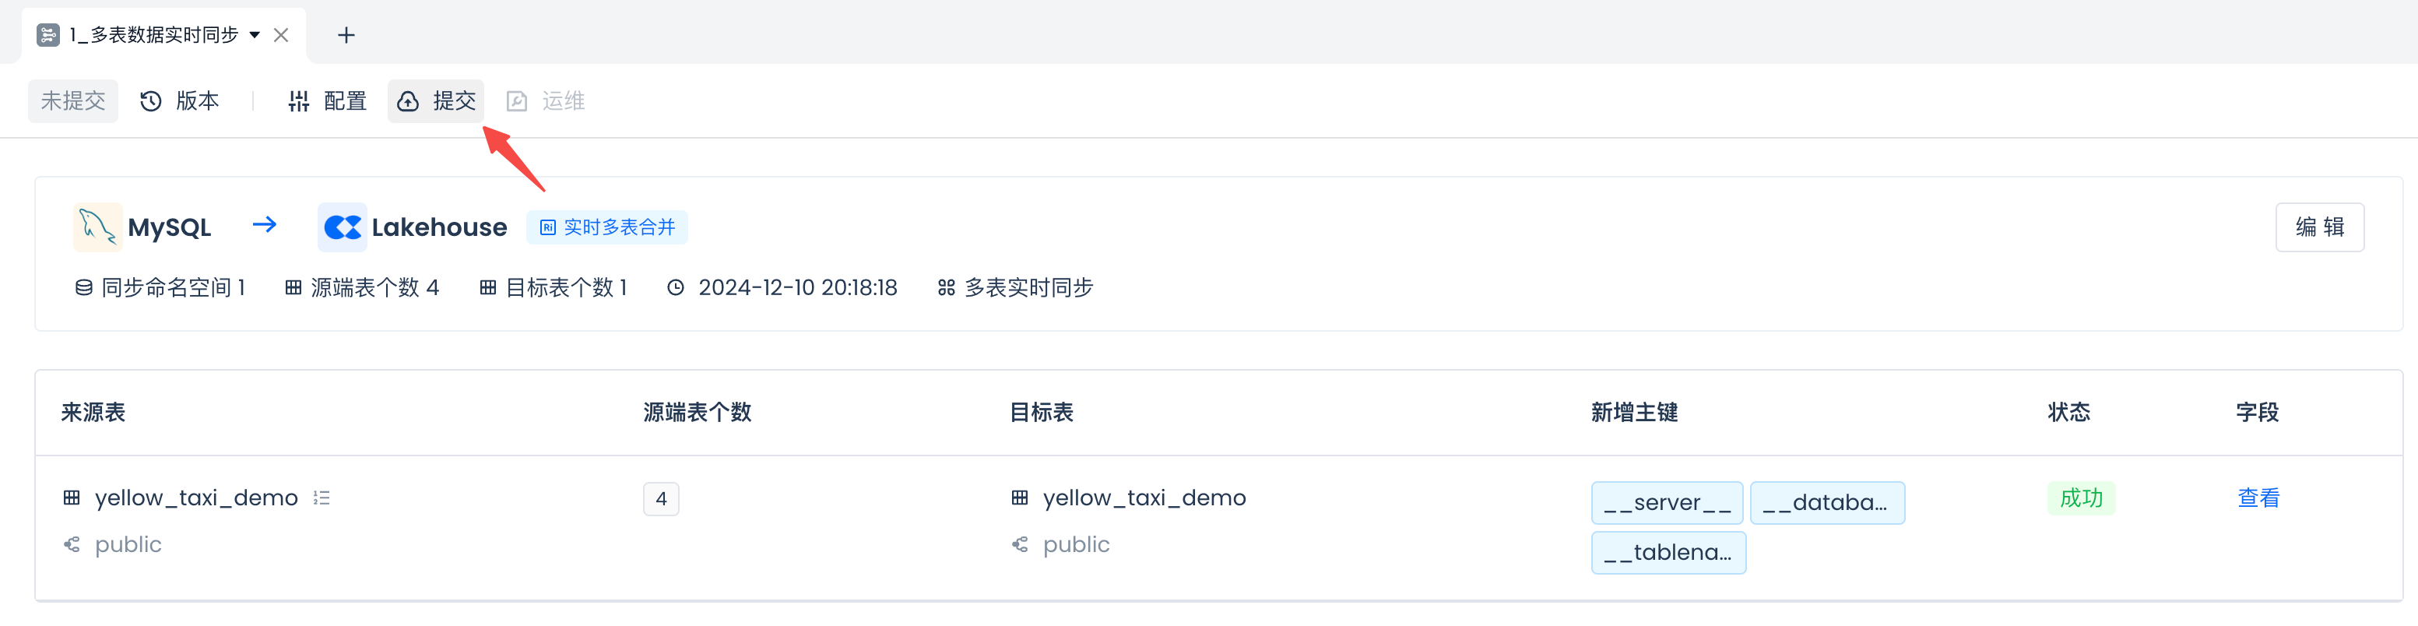Click the 实时多表合并 tag
This screenshot has height=626, width=2418.
tap(607, 227)
